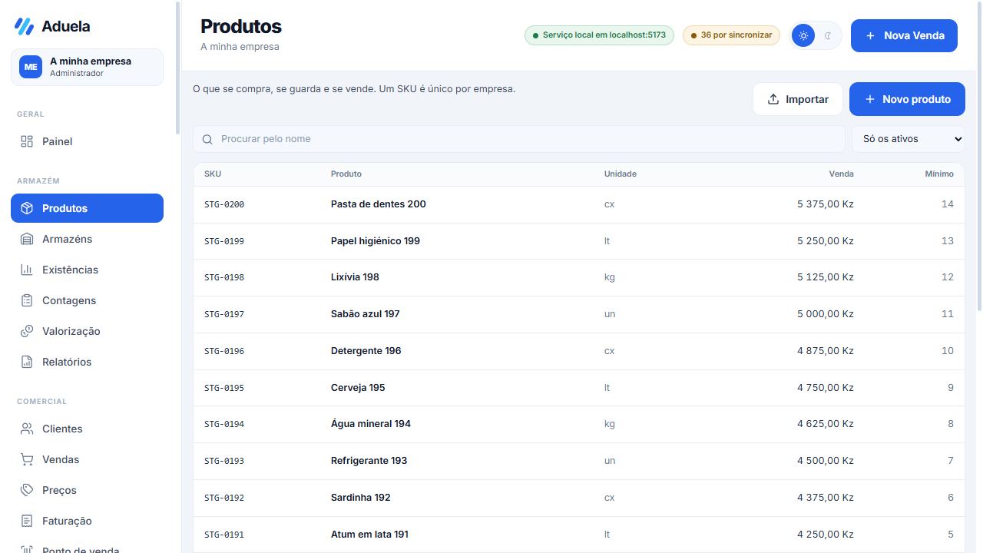The image size is (983, 553).
Task: Click product name Água mineral 194
Action: pyautogui.click(x=371, y=424)
